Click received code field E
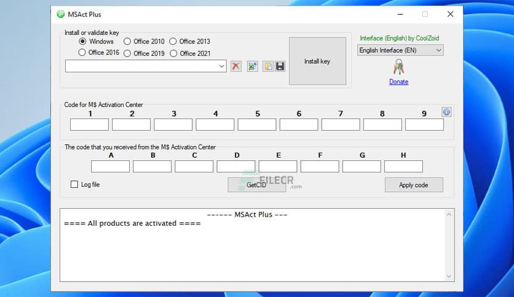The width and height of the screenshot is (514, 297). click(x=278, y=166)
